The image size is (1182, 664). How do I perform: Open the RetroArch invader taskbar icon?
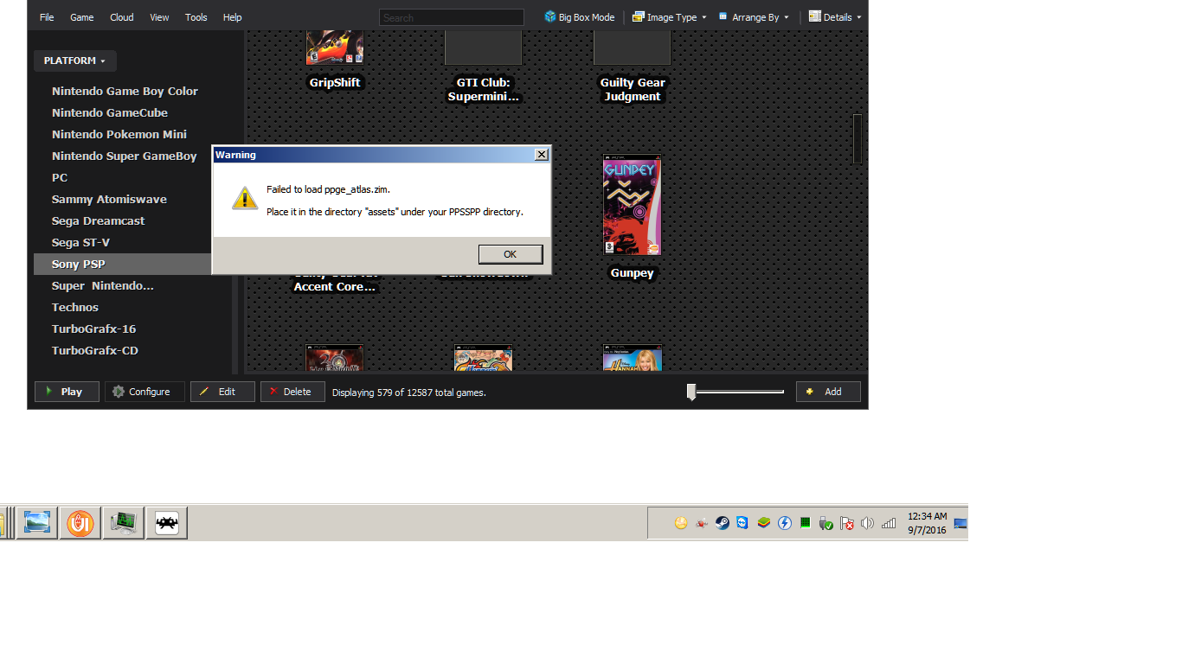pyautogui.click(x=167, y=523)
